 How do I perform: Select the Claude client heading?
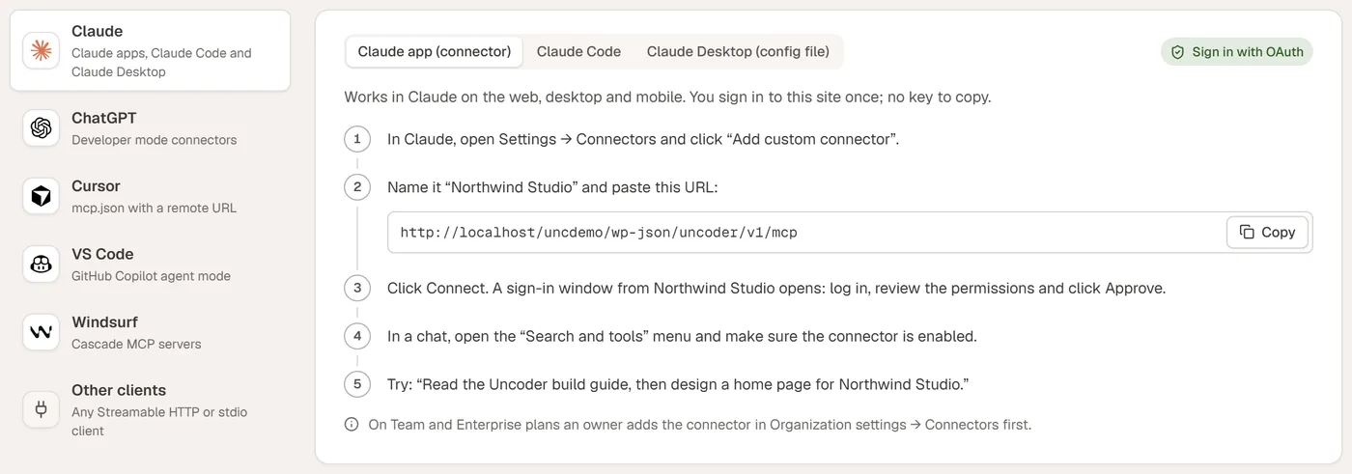coord(97,31)
